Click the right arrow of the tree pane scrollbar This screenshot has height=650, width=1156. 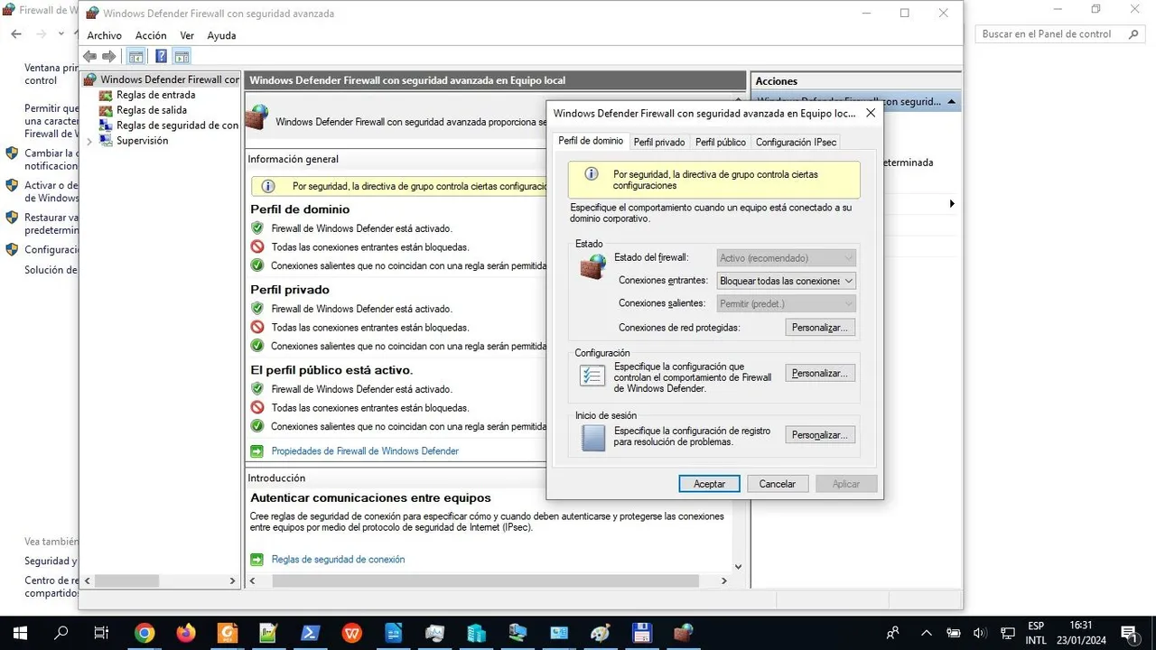point(232,581)
